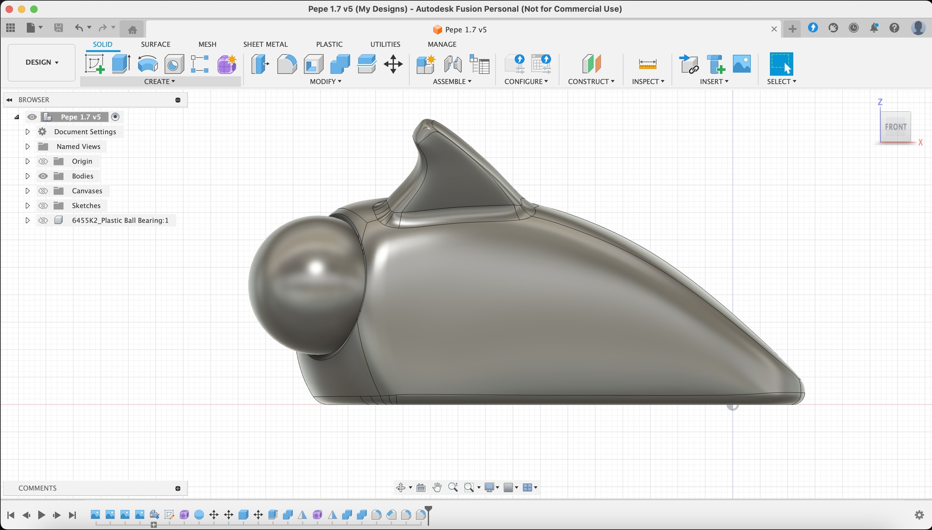Select the Joint tool in Assemble
This screenshot has height=530, width=932.
click(x=453, y=64)
